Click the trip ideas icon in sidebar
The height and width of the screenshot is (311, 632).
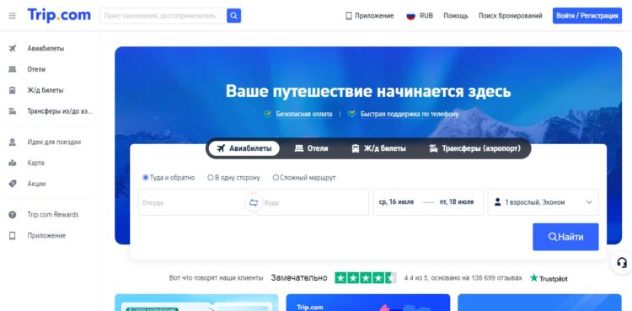pyautogui.click(x=13, y=142)
